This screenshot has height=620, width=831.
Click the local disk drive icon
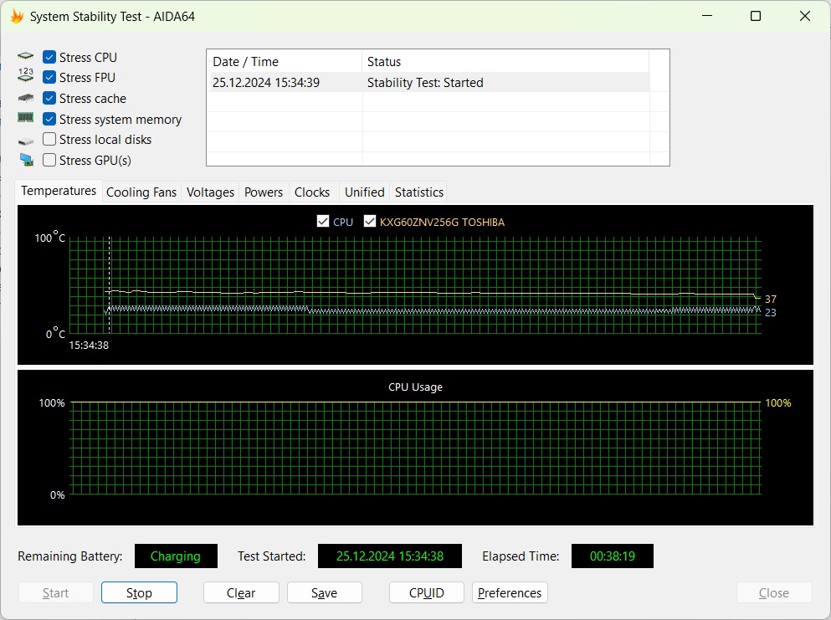(x=26, y=140)
